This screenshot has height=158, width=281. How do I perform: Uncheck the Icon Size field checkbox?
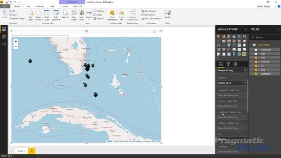256,62
